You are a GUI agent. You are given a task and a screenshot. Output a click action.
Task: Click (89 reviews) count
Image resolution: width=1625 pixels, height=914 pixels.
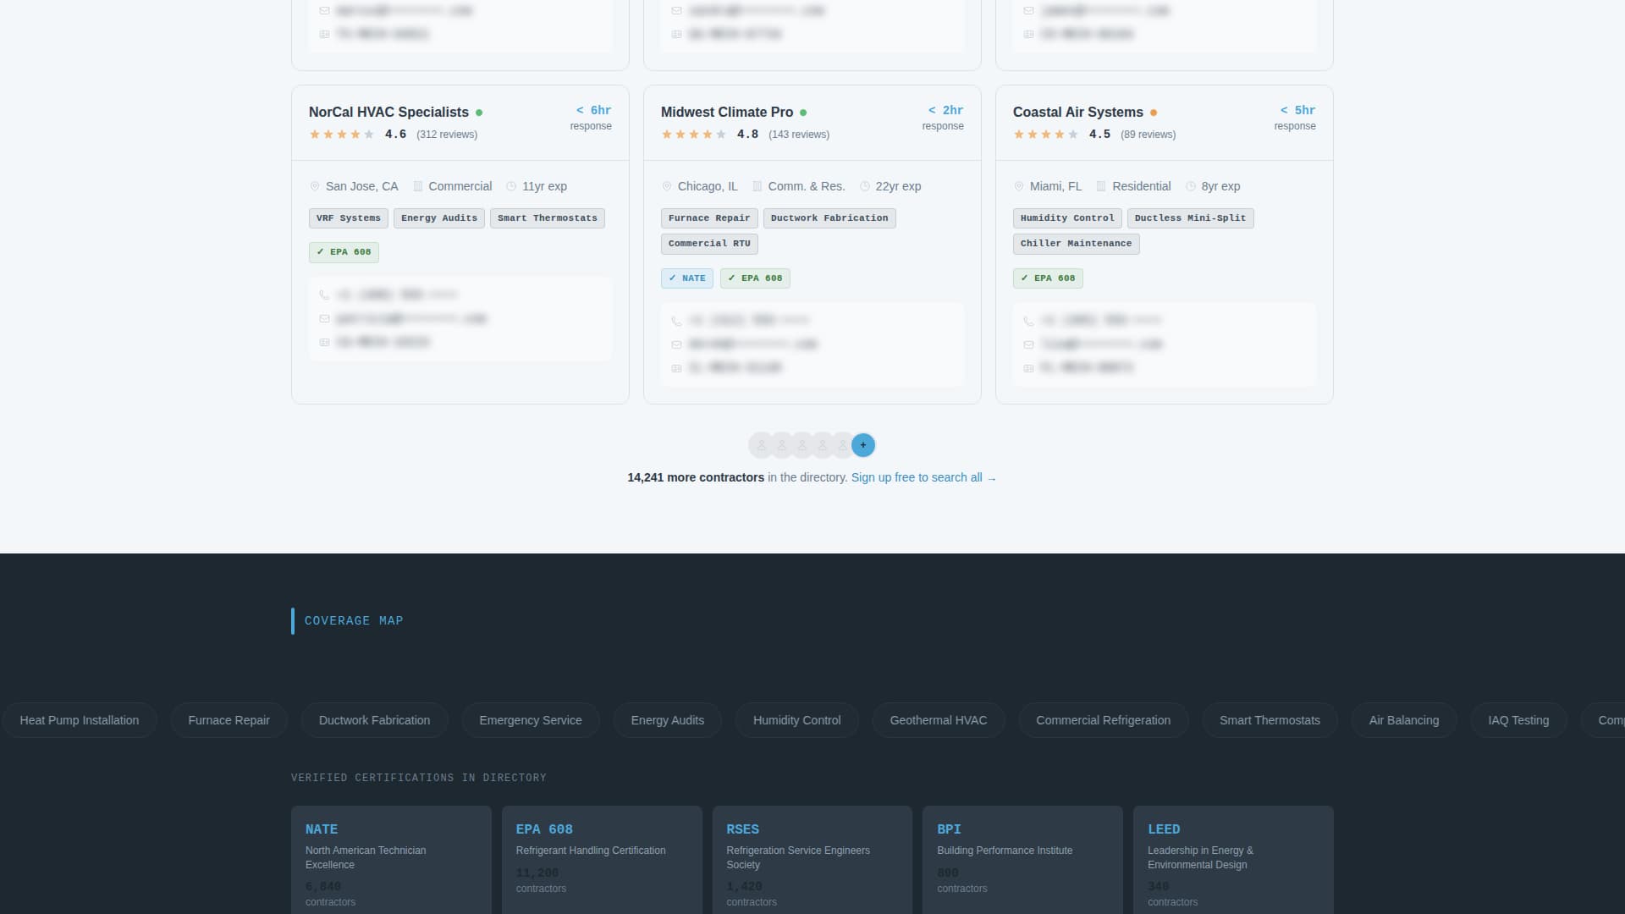1148,135
